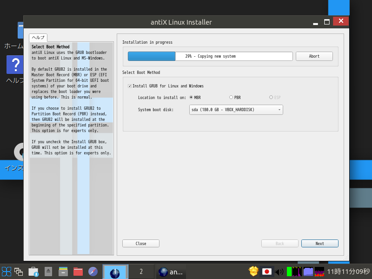Click the eject media taskbar icon
372x279 pixels.
click(48, 272)
